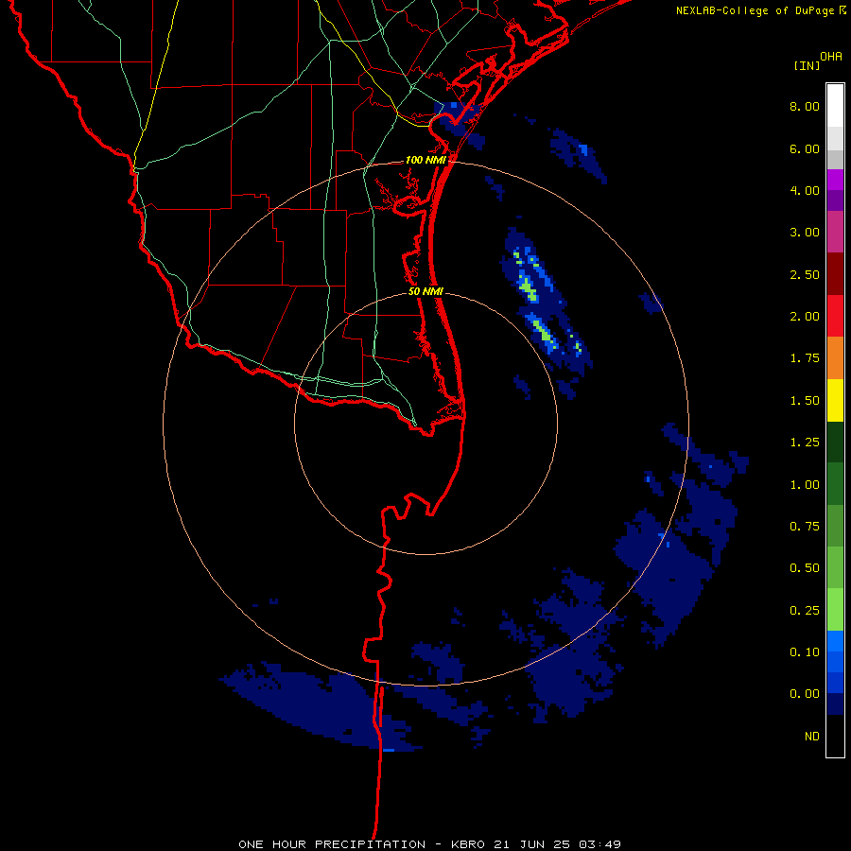Click the 50 NMI range ring label
Screen dimensions: 851x851
point(425,291)
